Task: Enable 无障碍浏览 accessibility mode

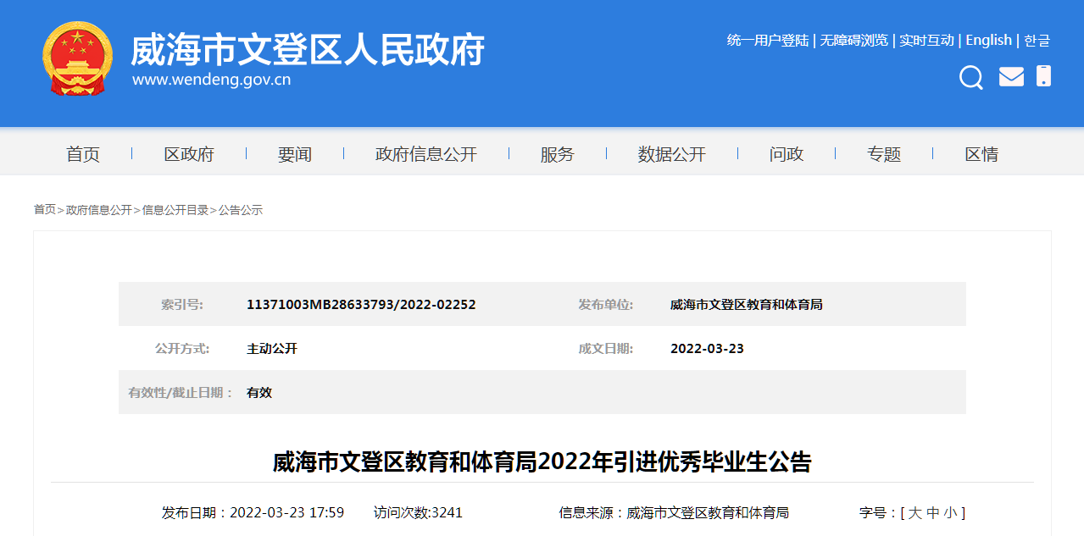Action: click(x=853, y=40)
